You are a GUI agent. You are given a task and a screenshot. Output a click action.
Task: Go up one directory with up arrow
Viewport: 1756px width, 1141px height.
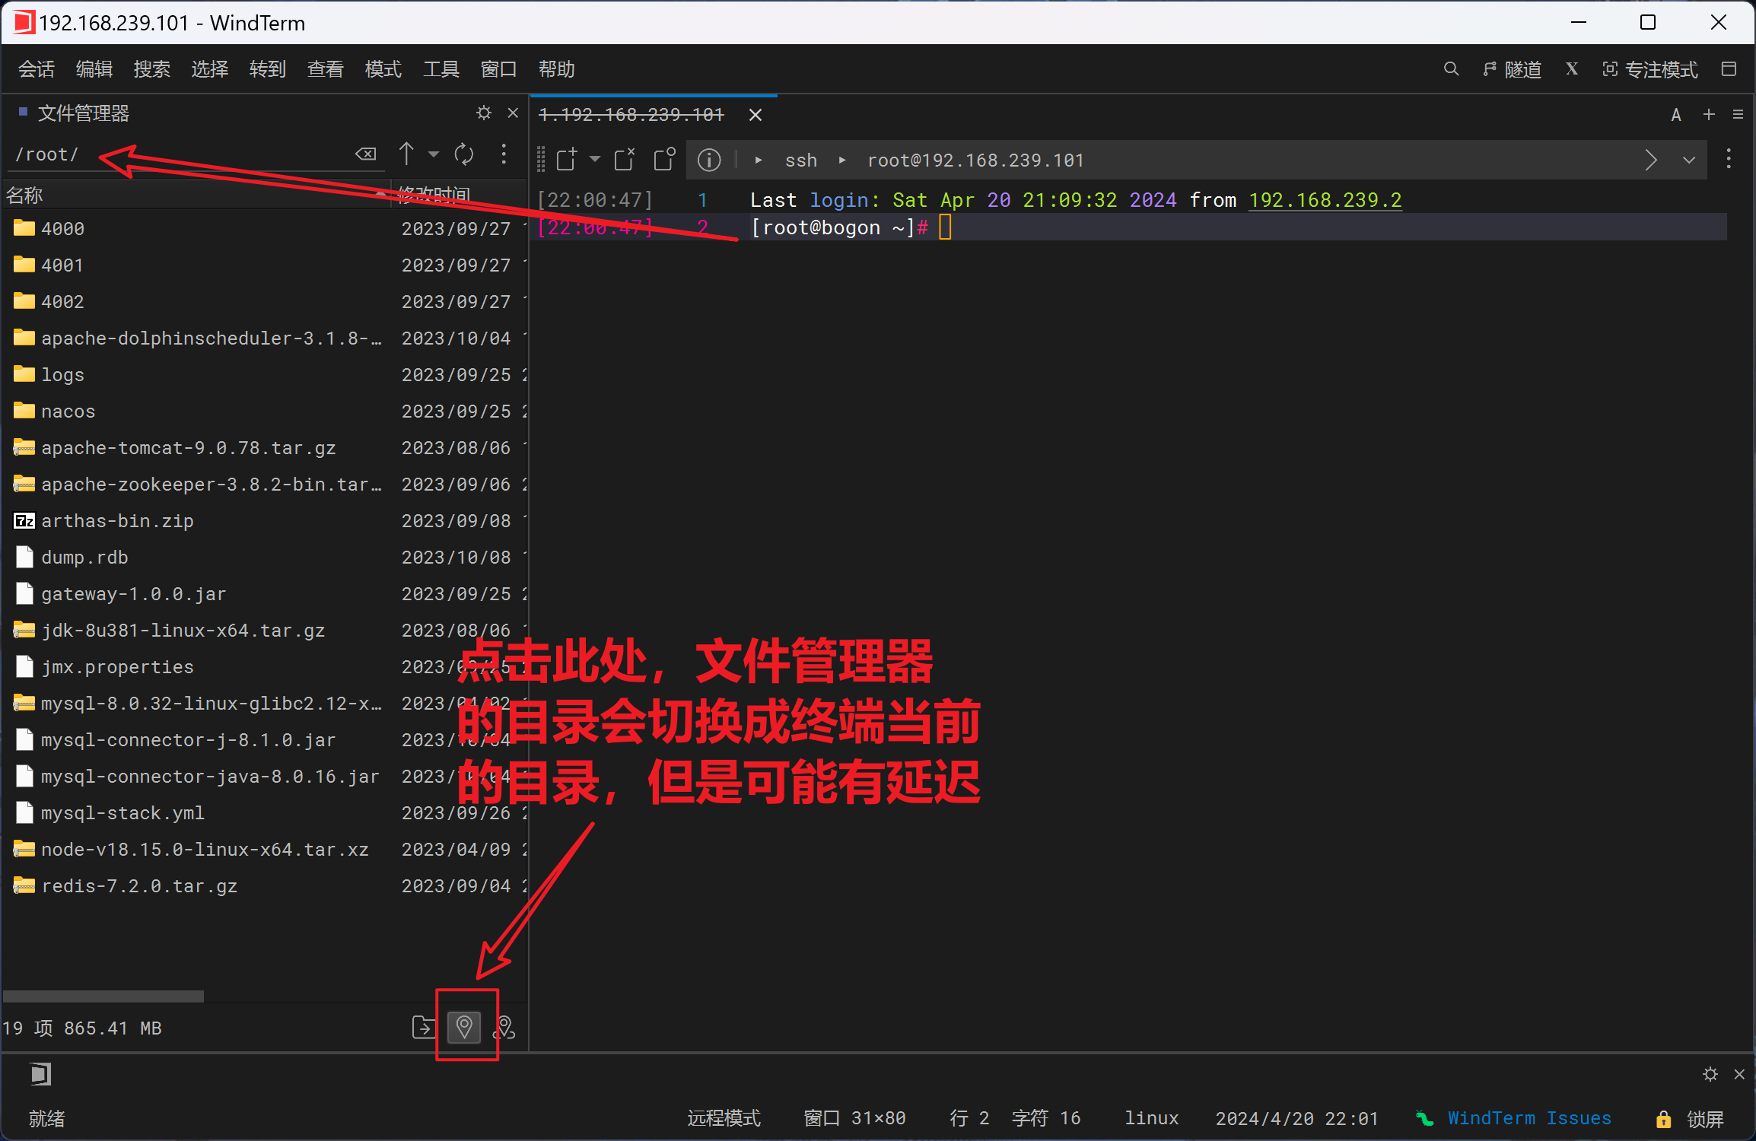click(407, 154)
